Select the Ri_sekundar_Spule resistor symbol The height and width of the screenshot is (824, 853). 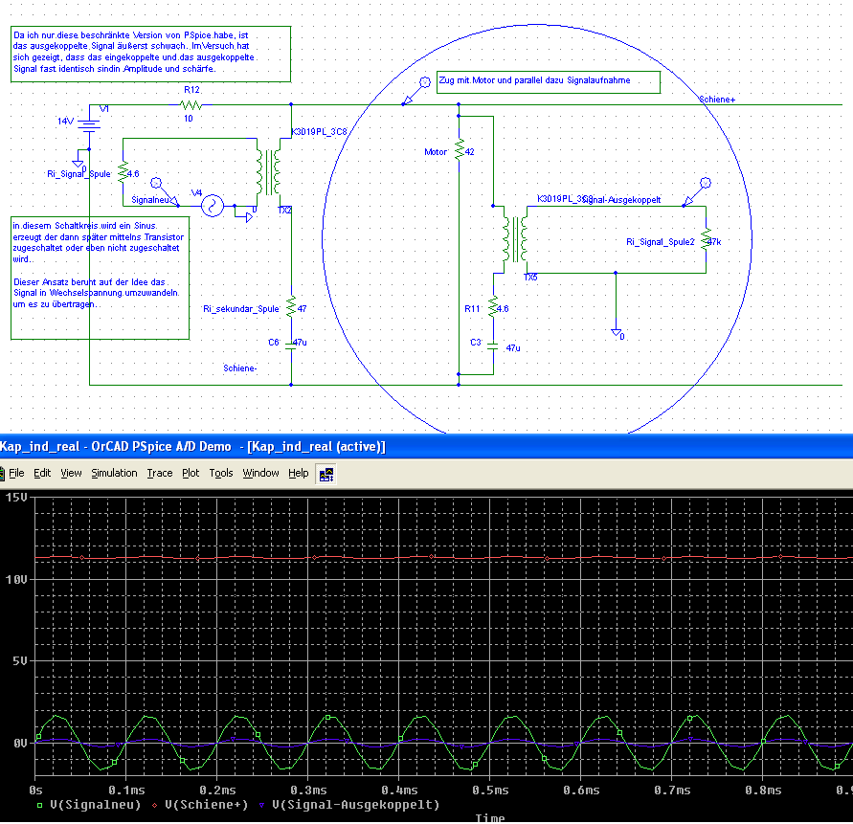click(x=291, y=307)
